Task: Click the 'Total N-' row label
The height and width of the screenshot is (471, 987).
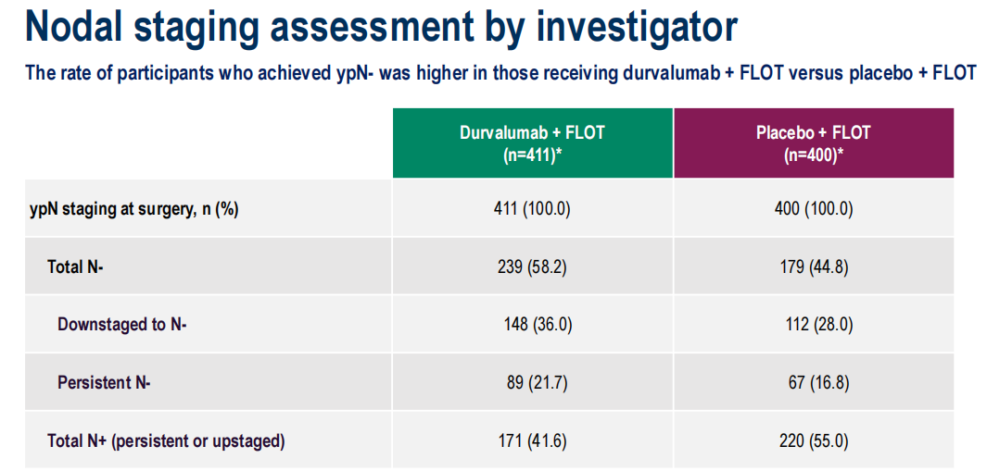Action: pyautogui.click(x=78, y=266)
